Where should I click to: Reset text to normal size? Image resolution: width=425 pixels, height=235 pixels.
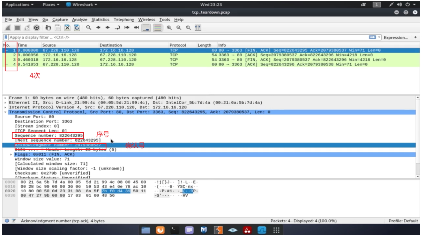188,28
